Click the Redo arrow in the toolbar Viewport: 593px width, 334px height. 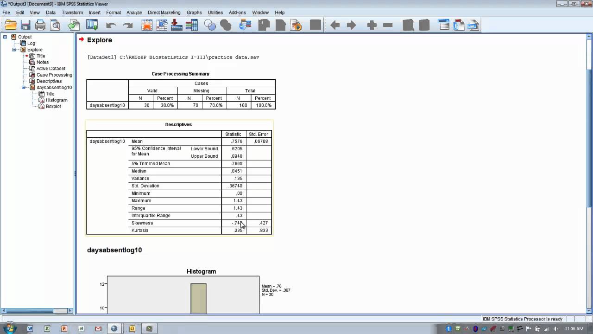(x=127, y=25)
